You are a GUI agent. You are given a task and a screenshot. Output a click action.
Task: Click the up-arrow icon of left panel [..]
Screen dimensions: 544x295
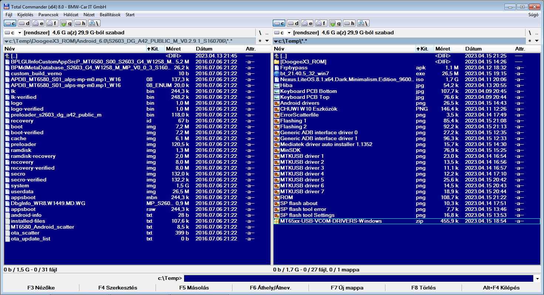point(7,56)
